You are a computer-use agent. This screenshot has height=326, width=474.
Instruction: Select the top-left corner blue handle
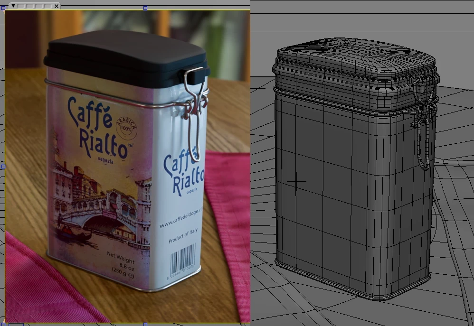click(3, 8)
